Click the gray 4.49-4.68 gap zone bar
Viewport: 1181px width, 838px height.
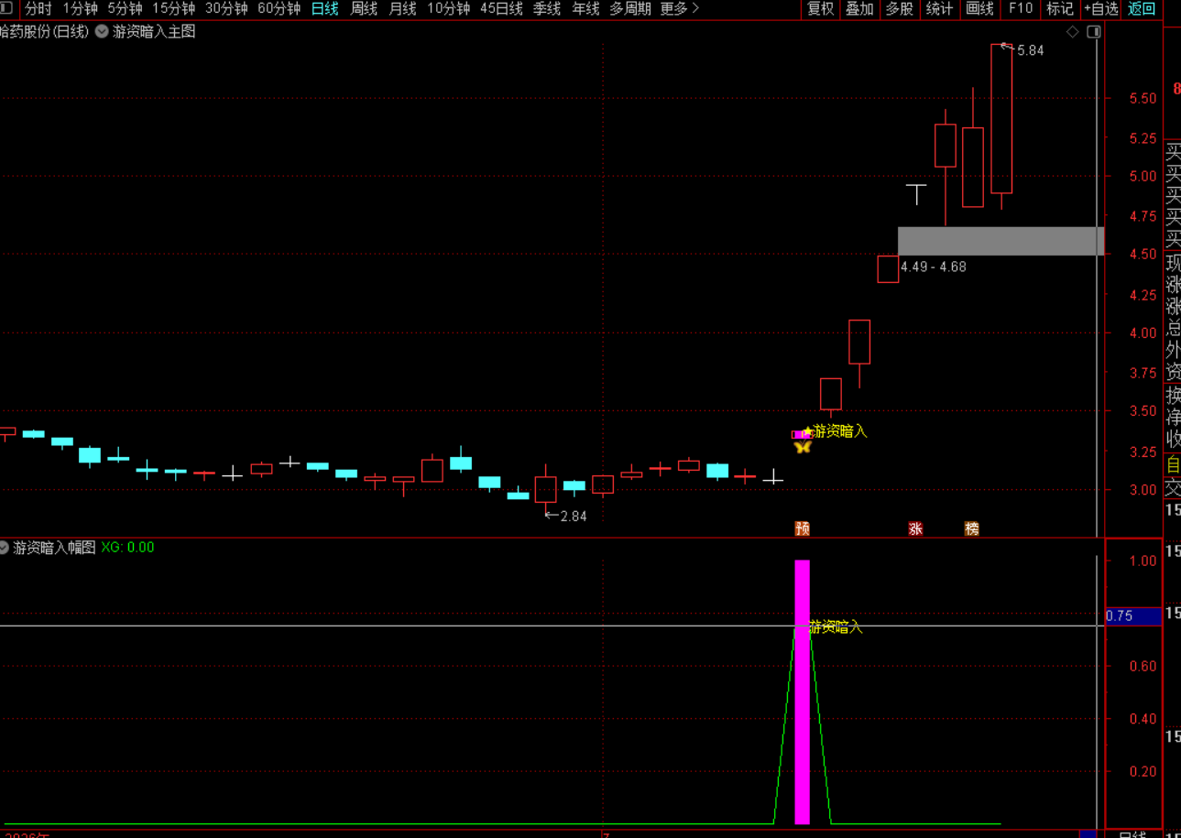tap(1001, 241)
